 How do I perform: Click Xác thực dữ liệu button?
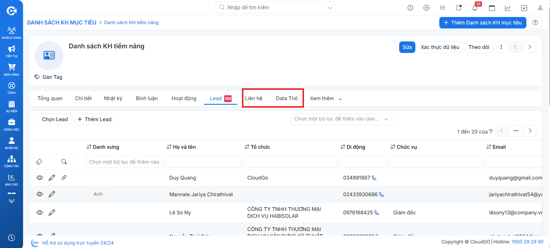[x=440, y=47]
